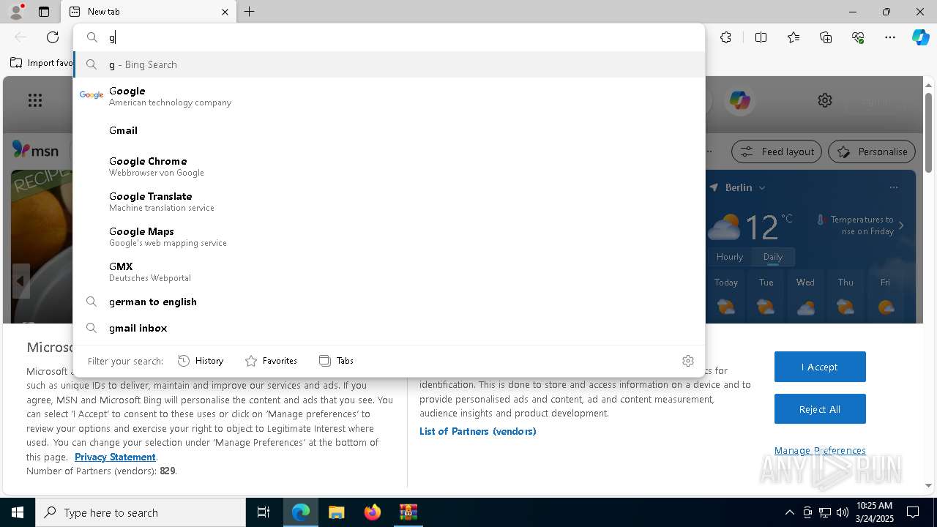Open the Tab actions menu icon
This screenshot has height=527, width=937.
pos(44,12)
